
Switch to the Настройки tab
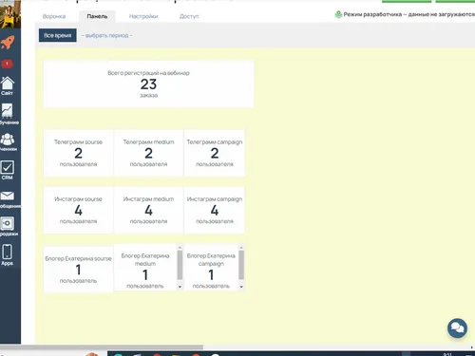[x=143, y=16]
